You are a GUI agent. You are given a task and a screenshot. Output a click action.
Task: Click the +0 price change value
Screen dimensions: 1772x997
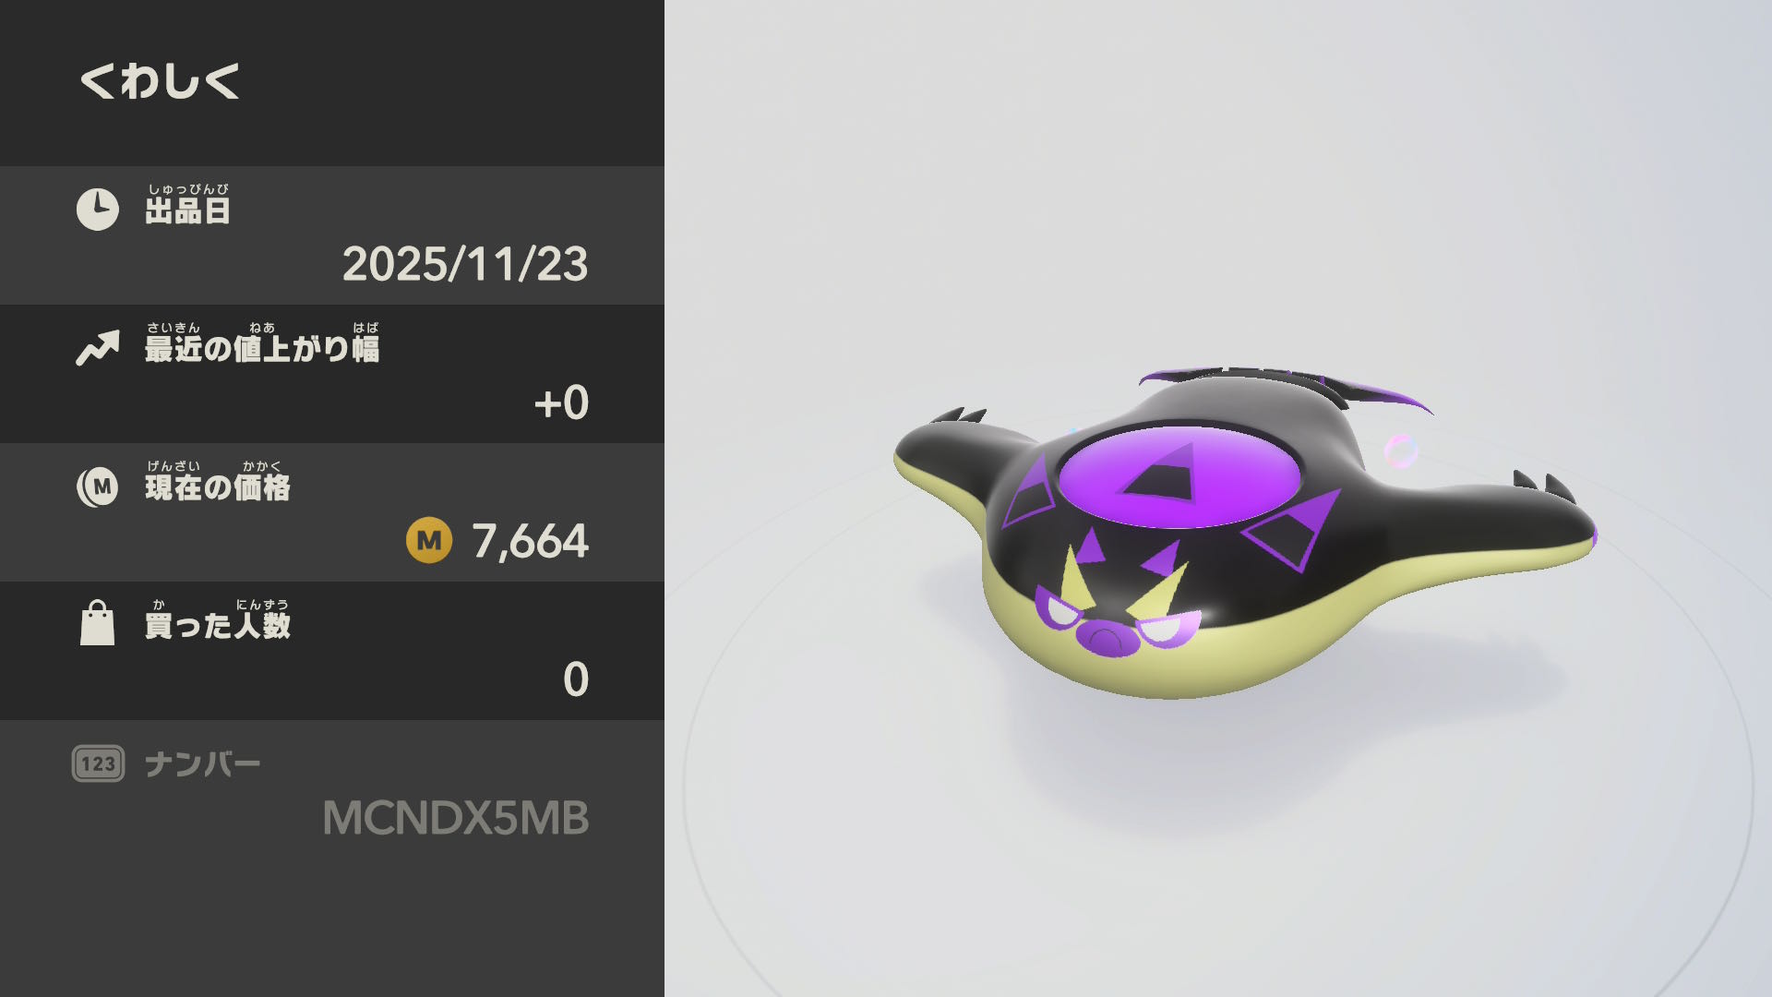(561, 402)
